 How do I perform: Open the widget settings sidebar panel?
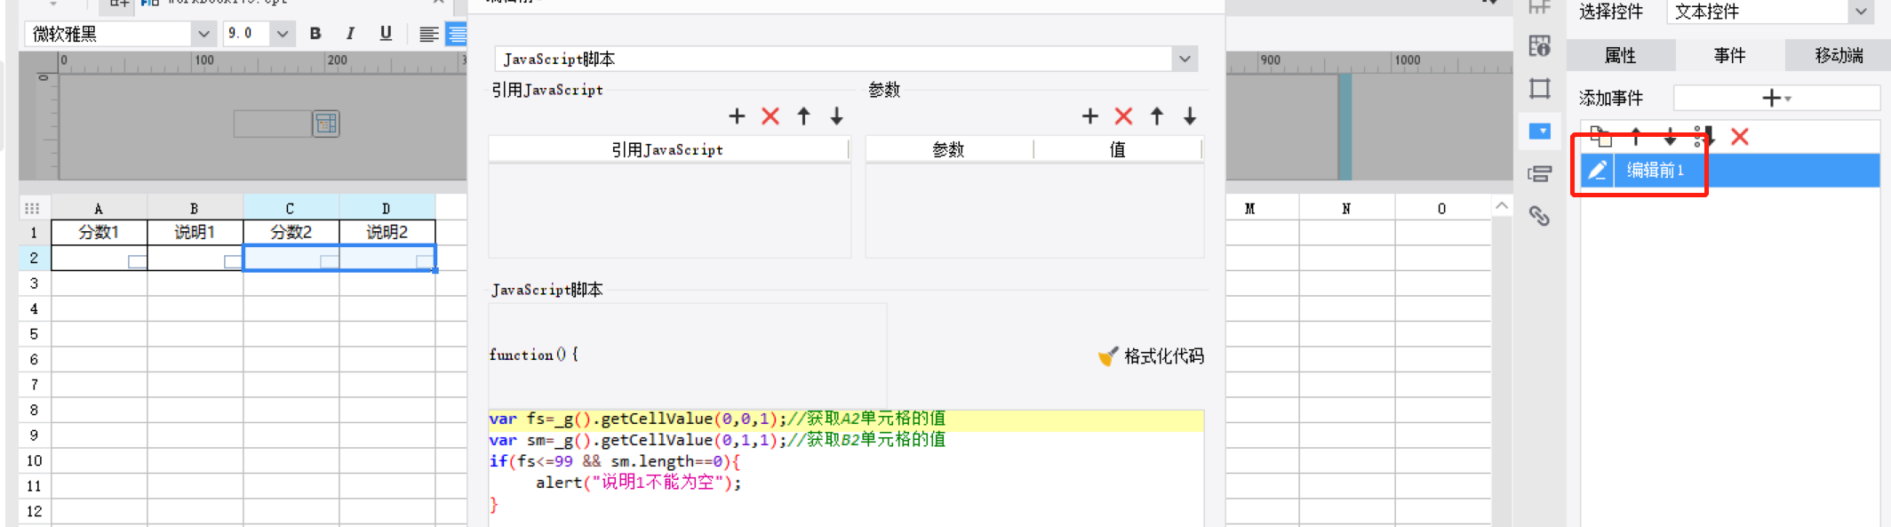(x=1540, y=132)
